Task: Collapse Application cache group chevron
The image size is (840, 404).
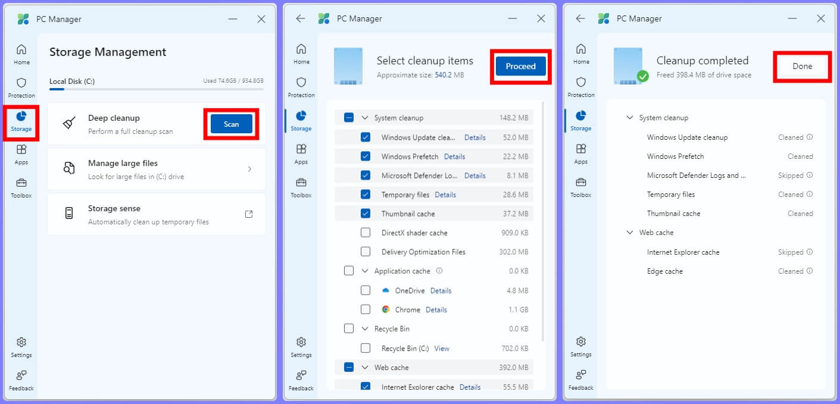Action: click(x=365, y=271)
